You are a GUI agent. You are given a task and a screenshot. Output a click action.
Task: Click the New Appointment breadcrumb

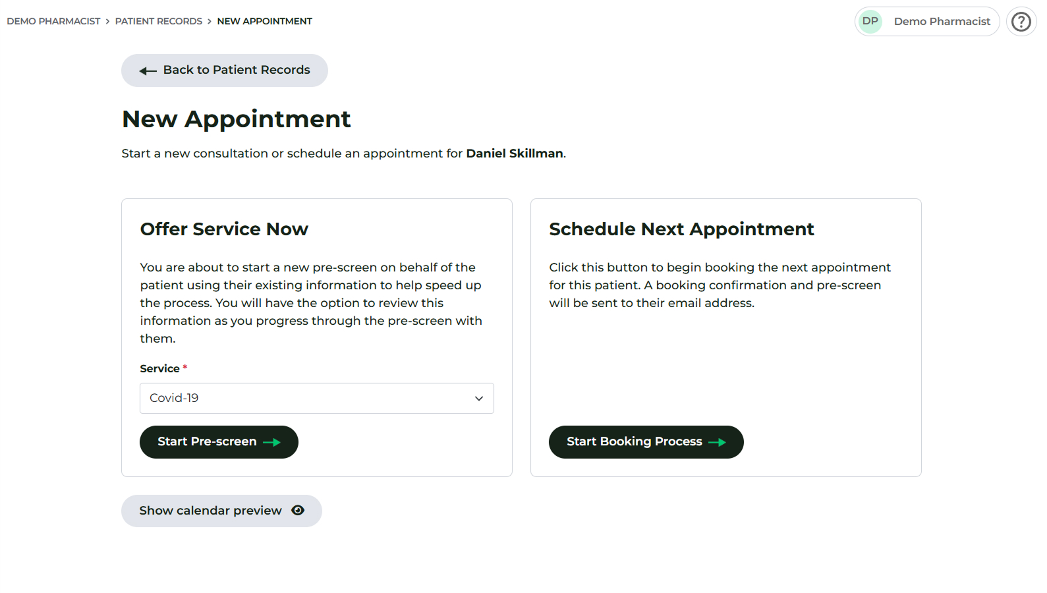click(264, 21)
